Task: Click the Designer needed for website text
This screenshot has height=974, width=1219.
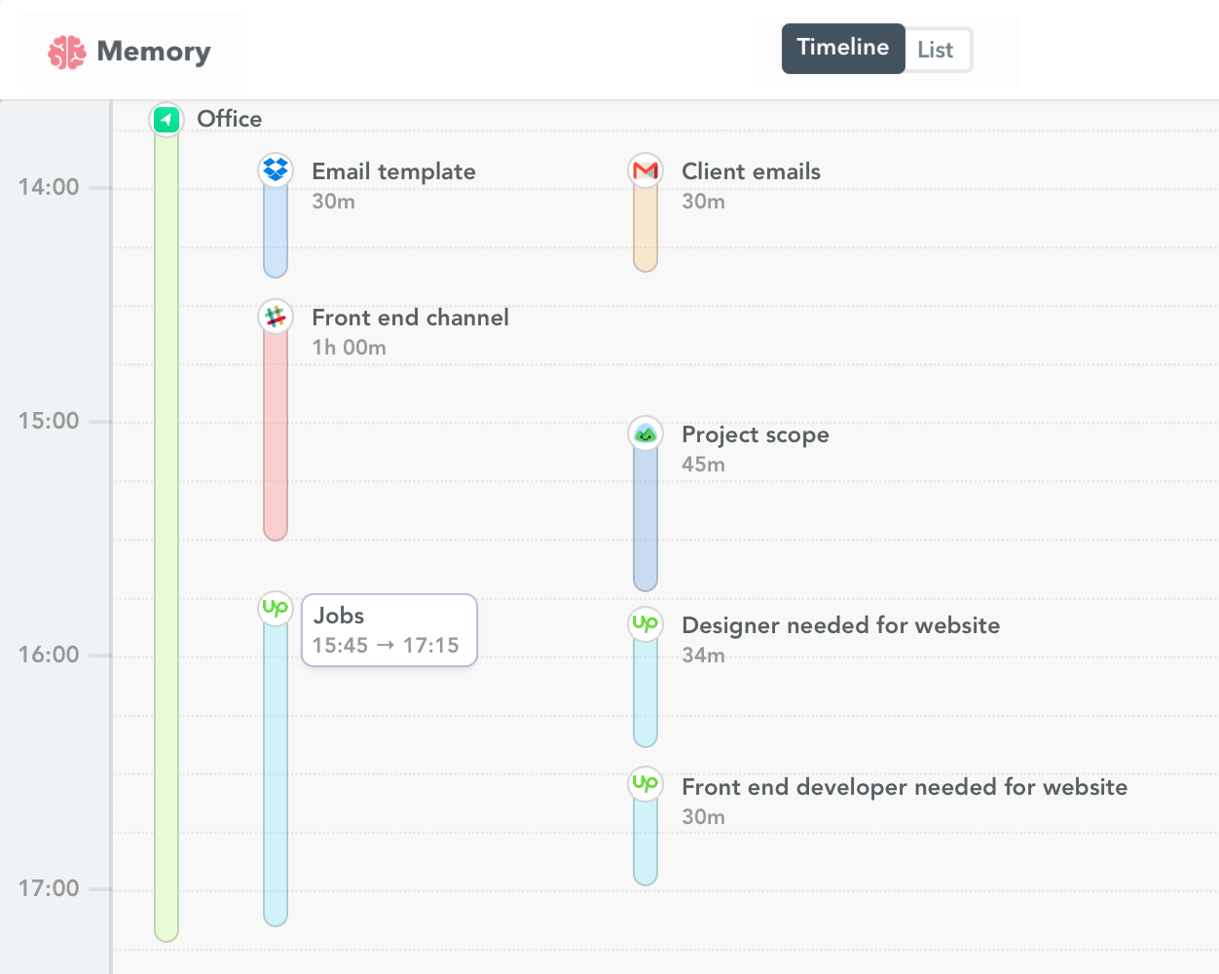Action: 840,625
